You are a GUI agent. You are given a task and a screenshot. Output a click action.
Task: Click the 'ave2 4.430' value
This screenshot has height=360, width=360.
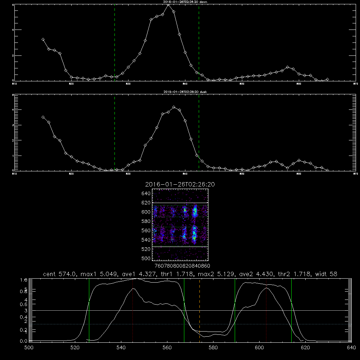256,274
